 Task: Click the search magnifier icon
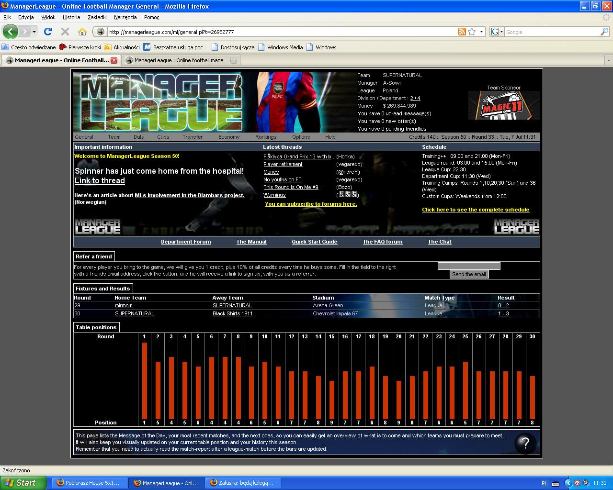point(604,32)
